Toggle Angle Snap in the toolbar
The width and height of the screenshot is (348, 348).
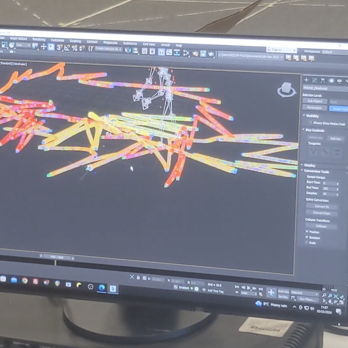67,48
